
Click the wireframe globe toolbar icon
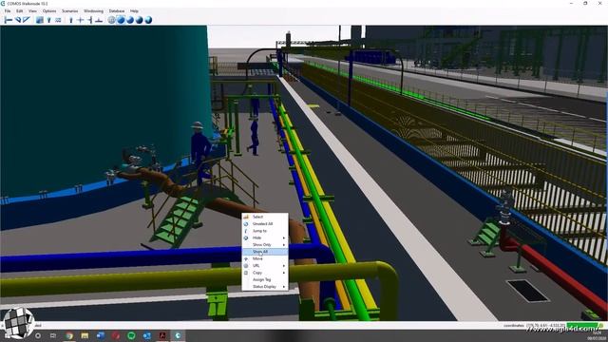[112, 20]
